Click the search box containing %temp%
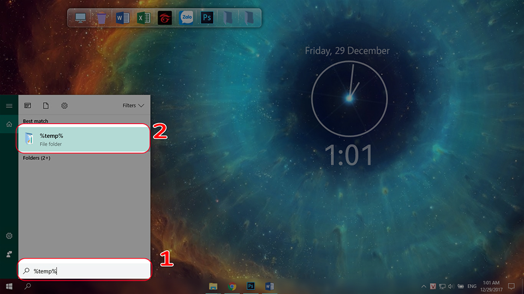This screenshot has width=524, height=294. pyautogui.click(x=84, y=271)
